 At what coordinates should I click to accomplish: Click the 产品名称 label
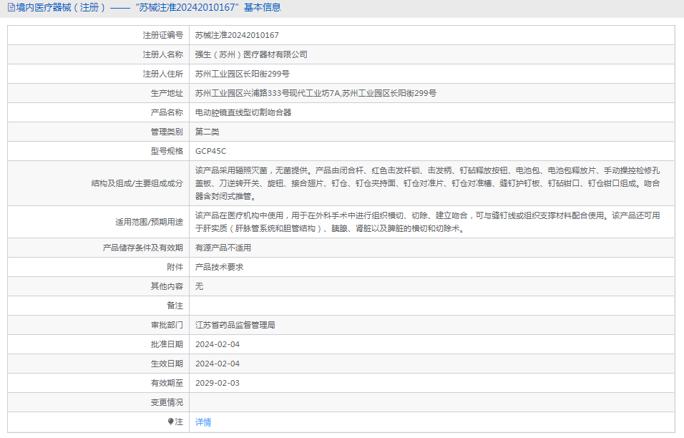[167, 112]
